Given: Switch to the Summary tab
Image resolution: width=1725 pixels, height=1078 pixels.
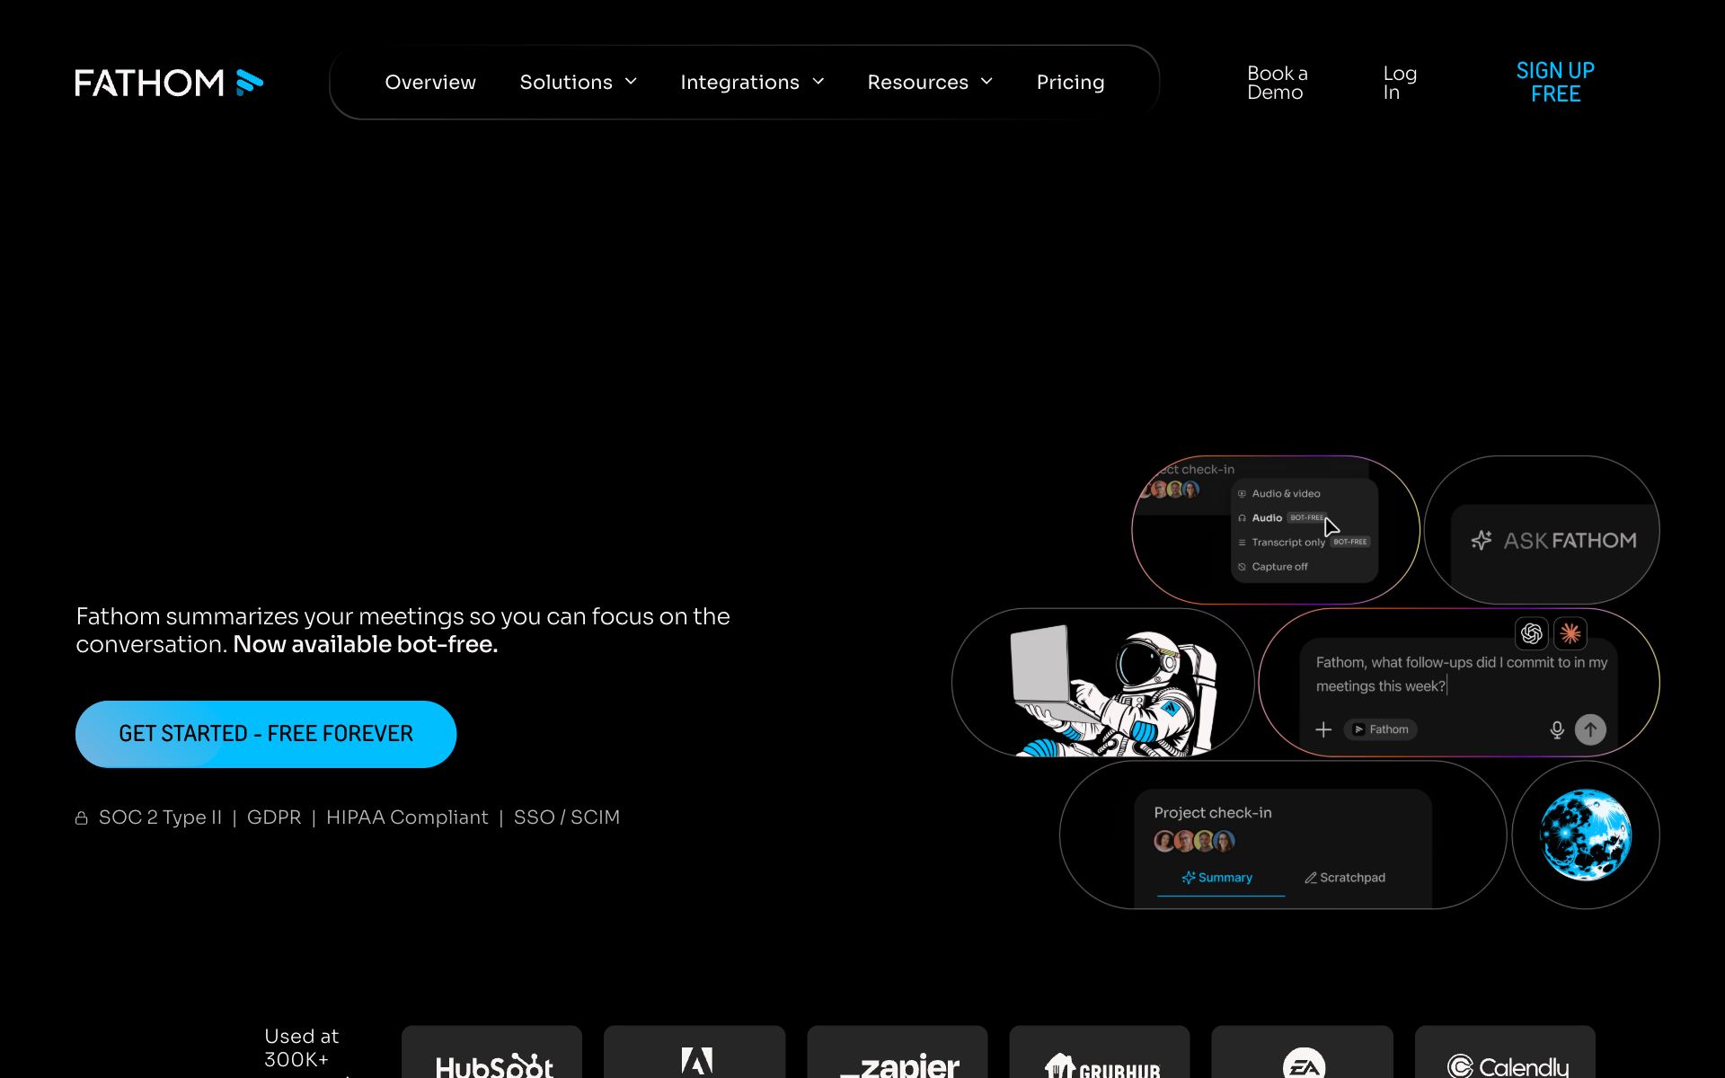Looking at the screenshot, I should point(1217,878).
